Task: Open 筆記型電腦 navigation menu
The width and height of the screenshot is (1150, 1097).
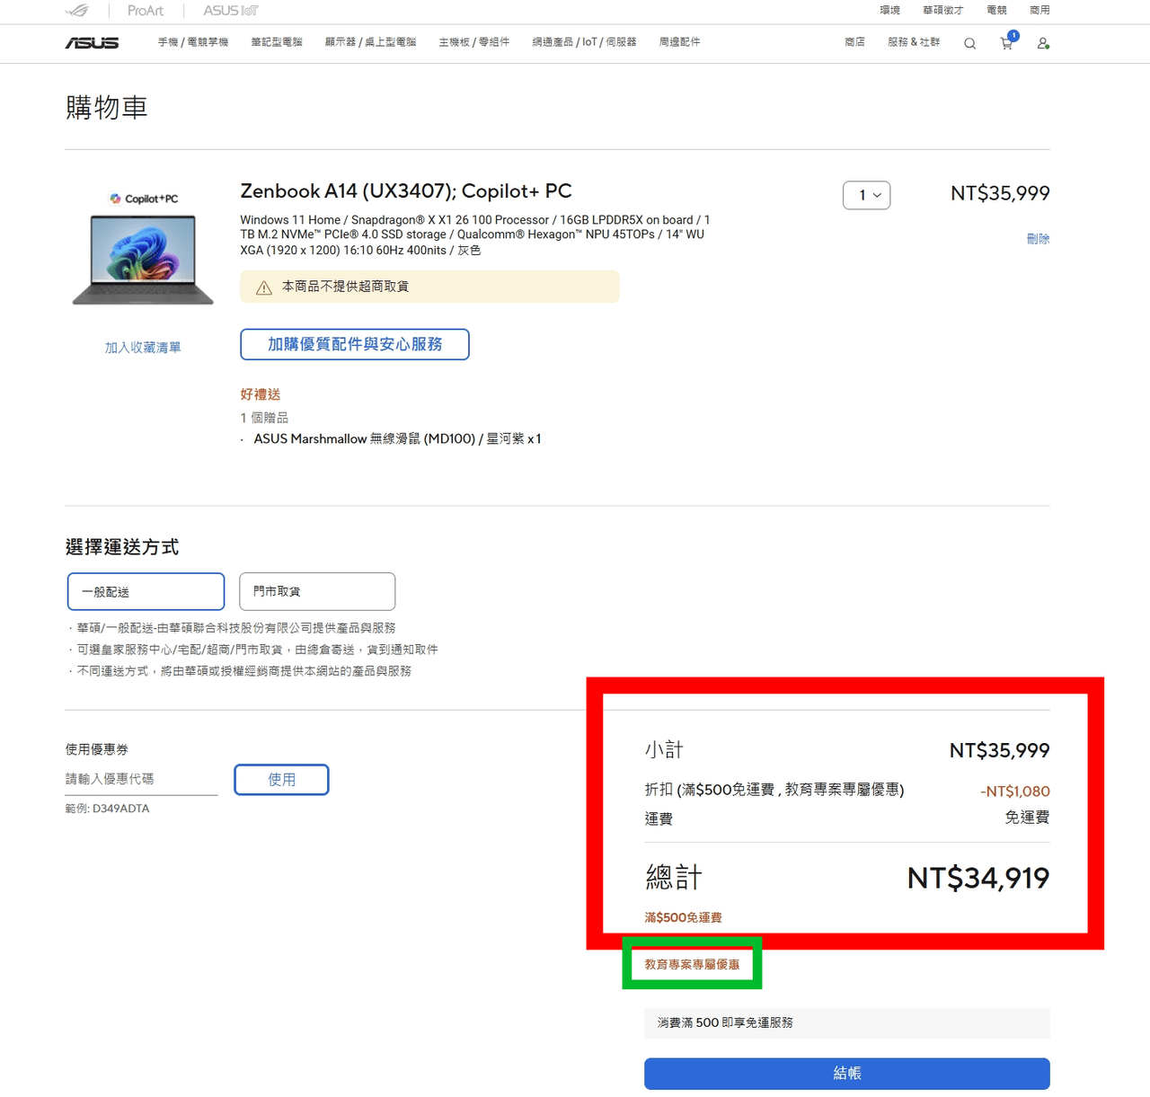Action: (x=277, y=42)
